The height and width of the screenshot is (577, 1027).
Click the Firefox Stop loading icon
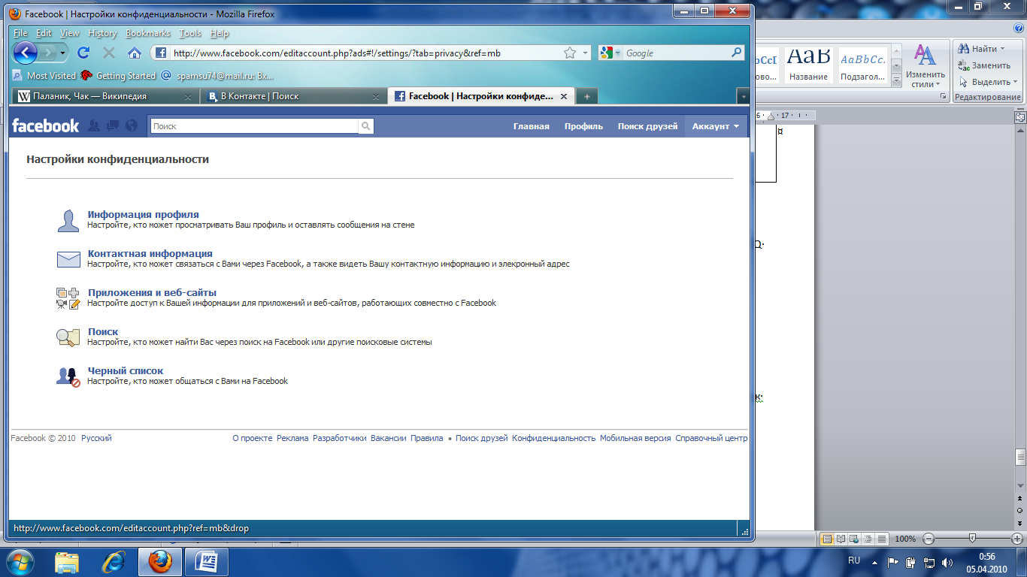point(109,53)
